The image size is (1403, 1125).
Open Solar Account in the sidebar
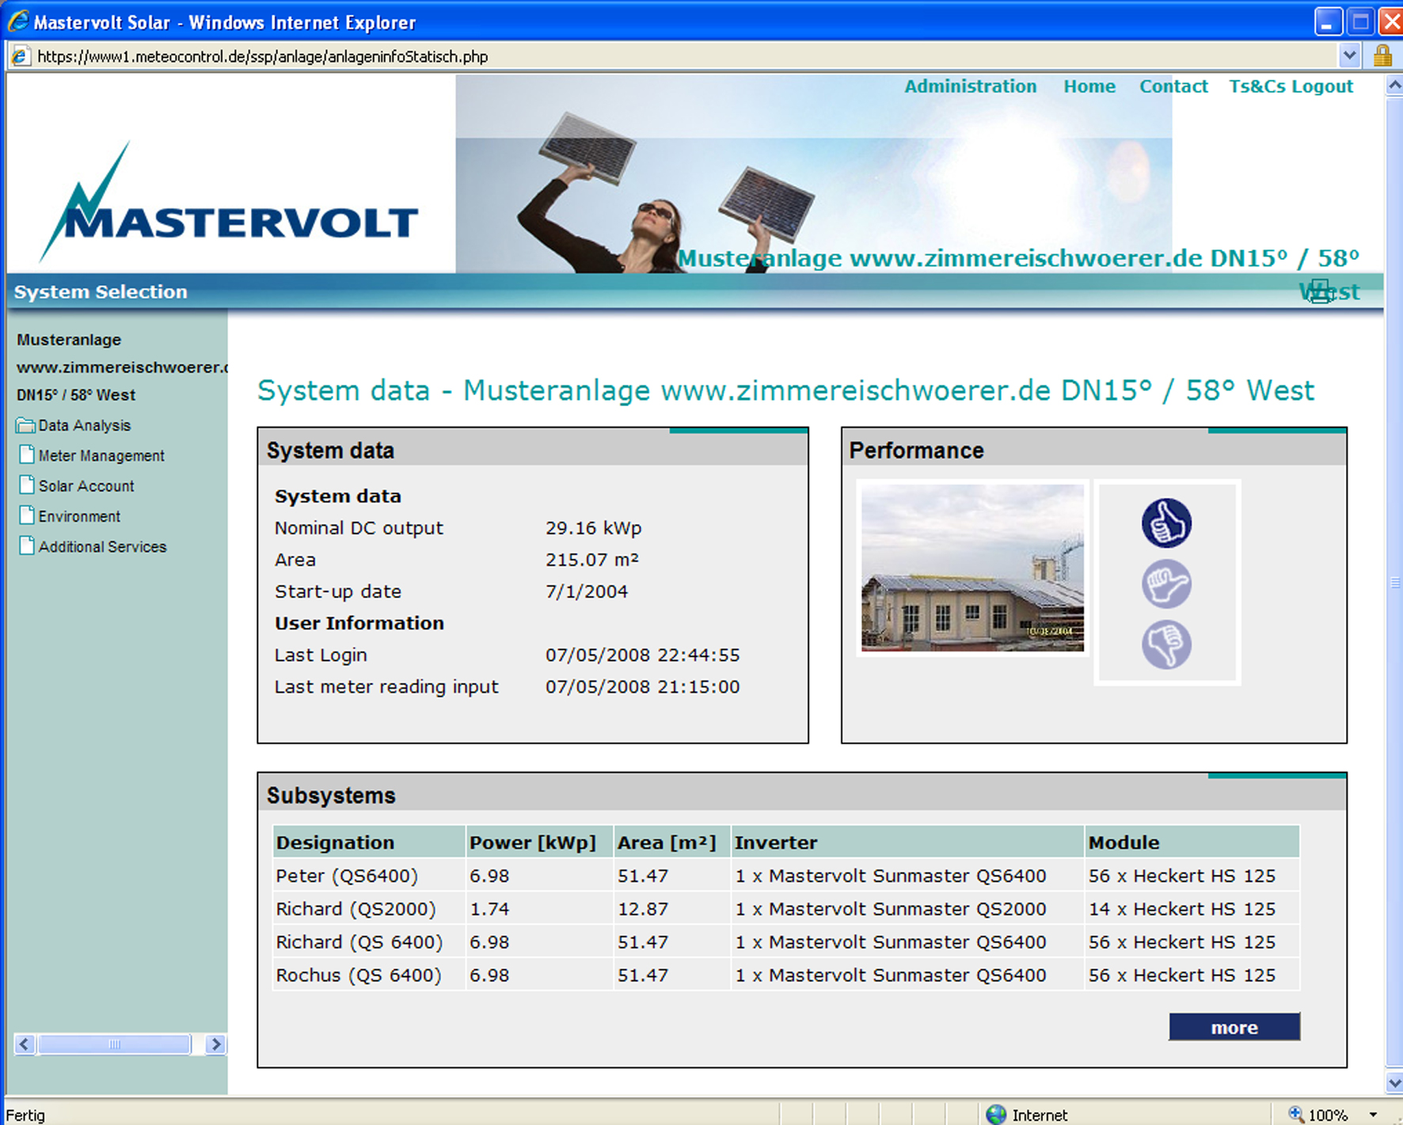point(86,485)
